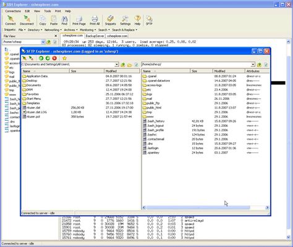Image resolution: width=293 pixels, height=247 pixels.
Task: Click the Disconnect toolbar icon
Action: coord(27,20)
